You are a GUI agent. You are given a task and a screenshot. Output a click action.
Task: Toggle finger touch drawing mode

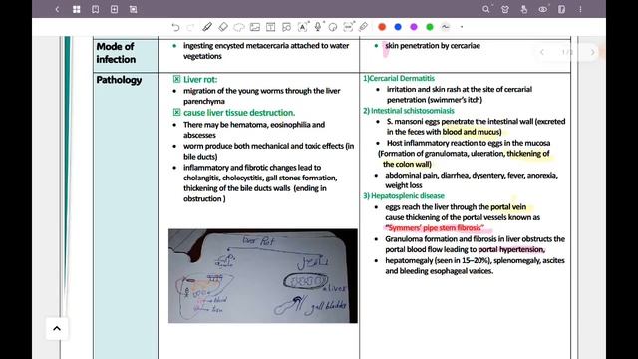[524, 9]
